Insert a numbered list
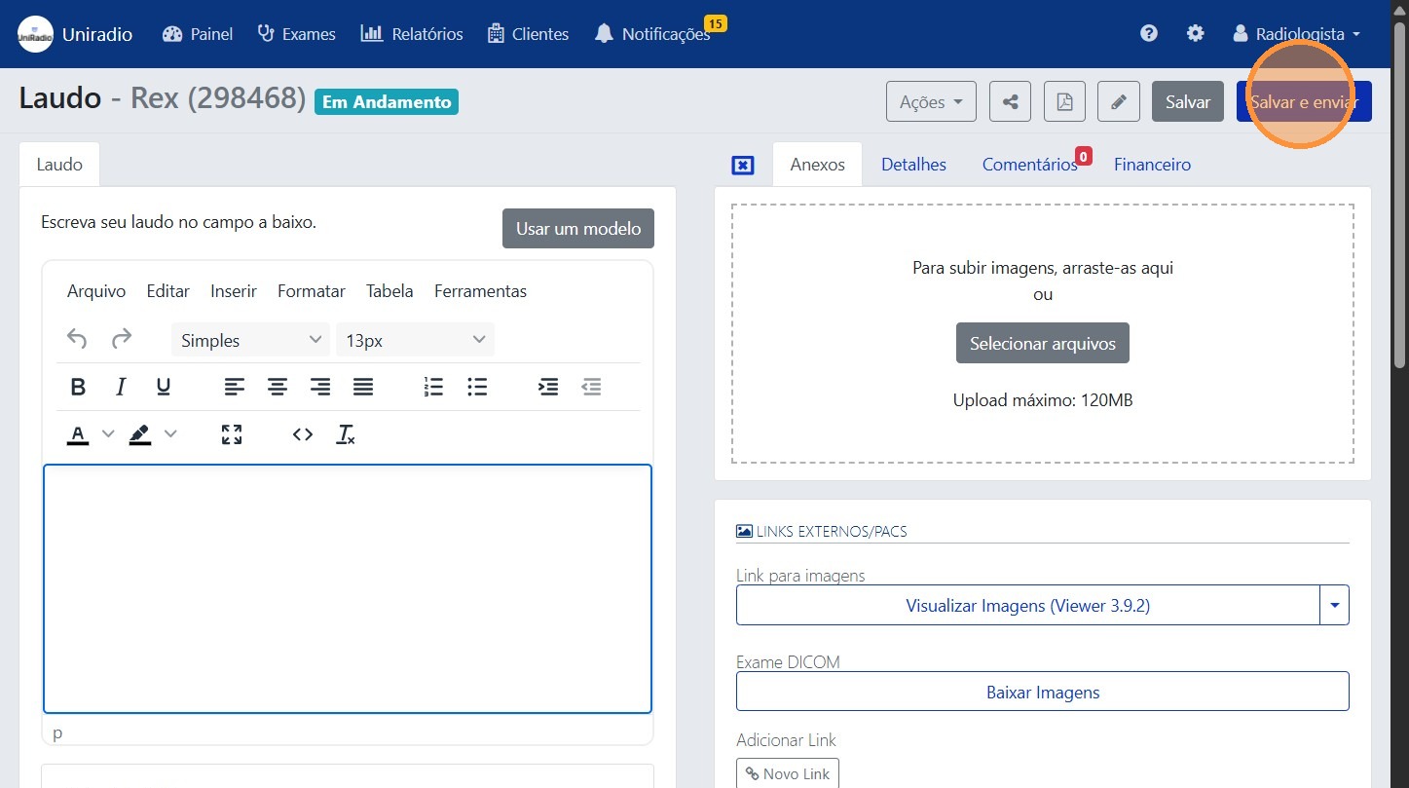The image size is (1409, 788). click(x=433, y=387)
